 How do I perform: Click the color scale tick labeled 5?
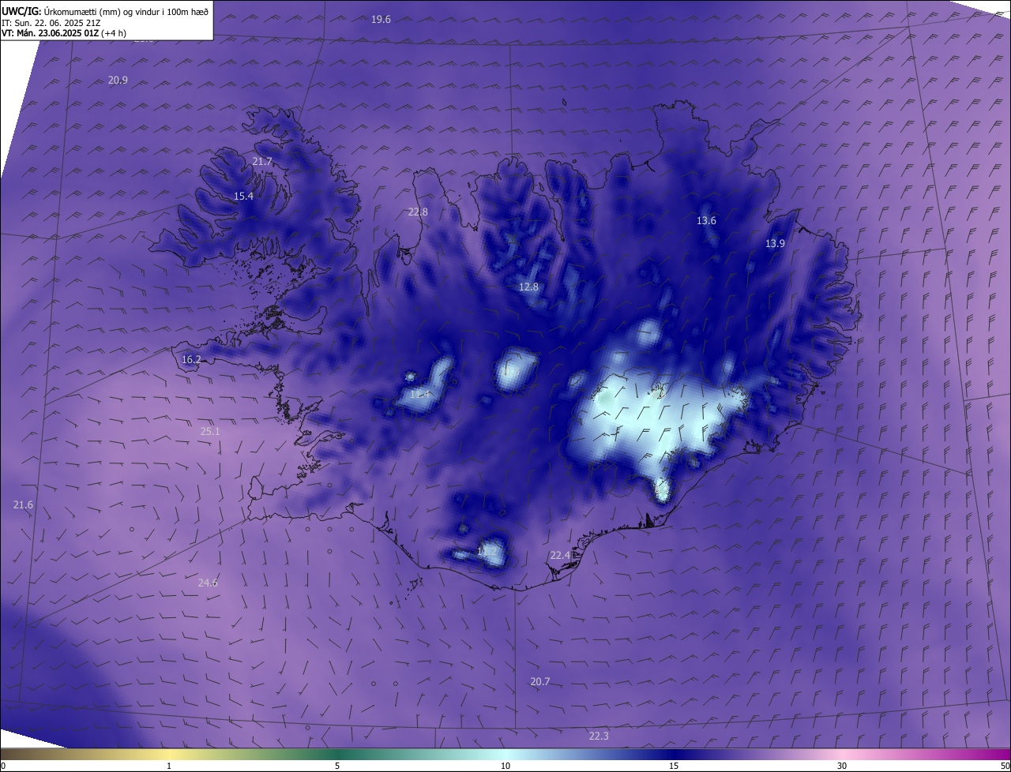click(x=337, y=766)
